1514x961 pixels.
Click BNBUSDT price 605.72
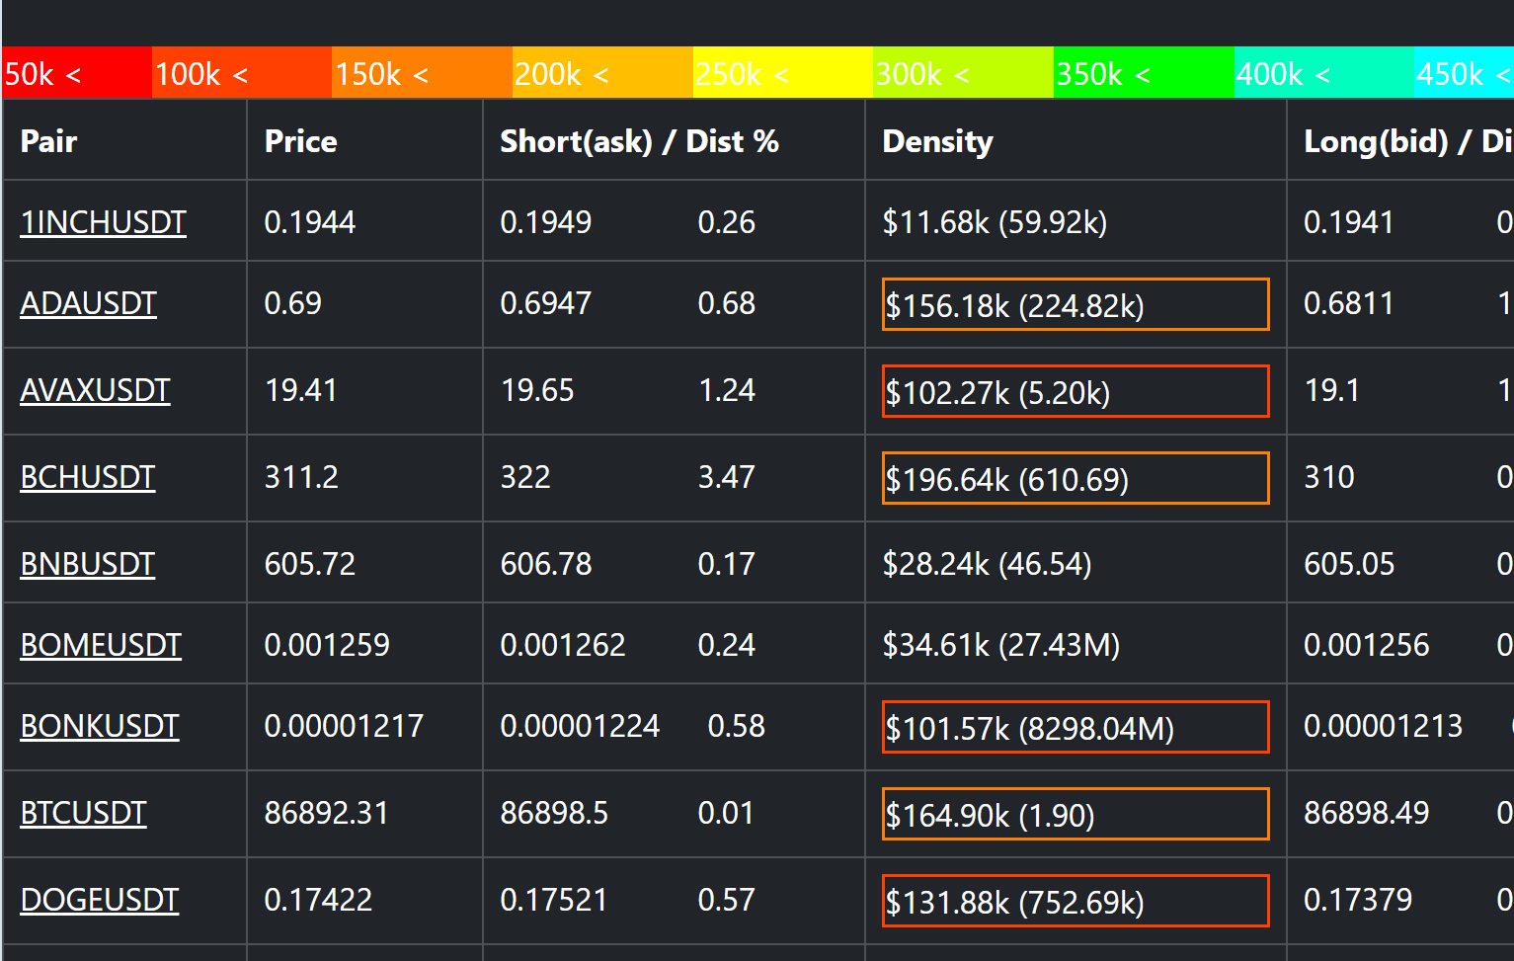point(310,564)
